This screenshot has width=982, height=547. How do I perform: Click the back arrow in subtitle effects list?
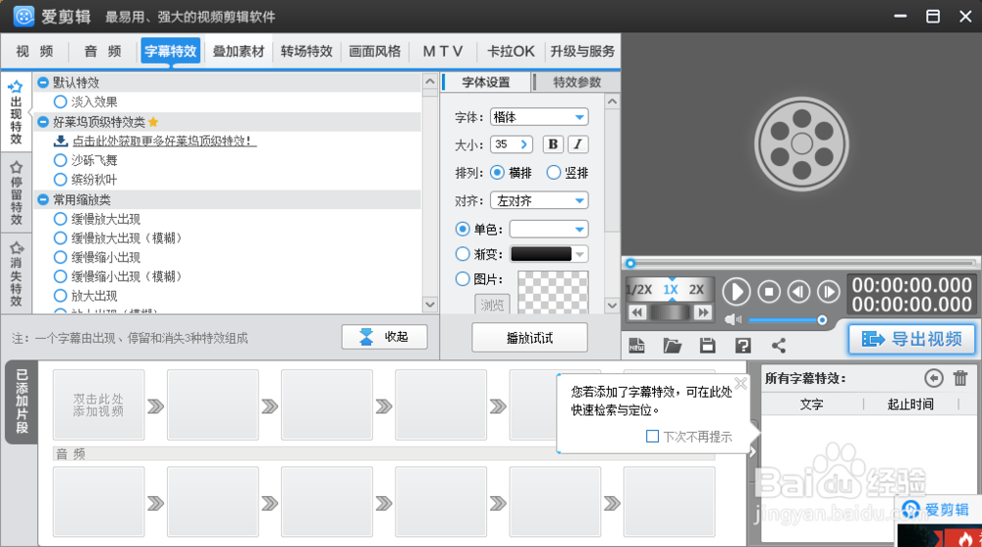click(933, 378)
